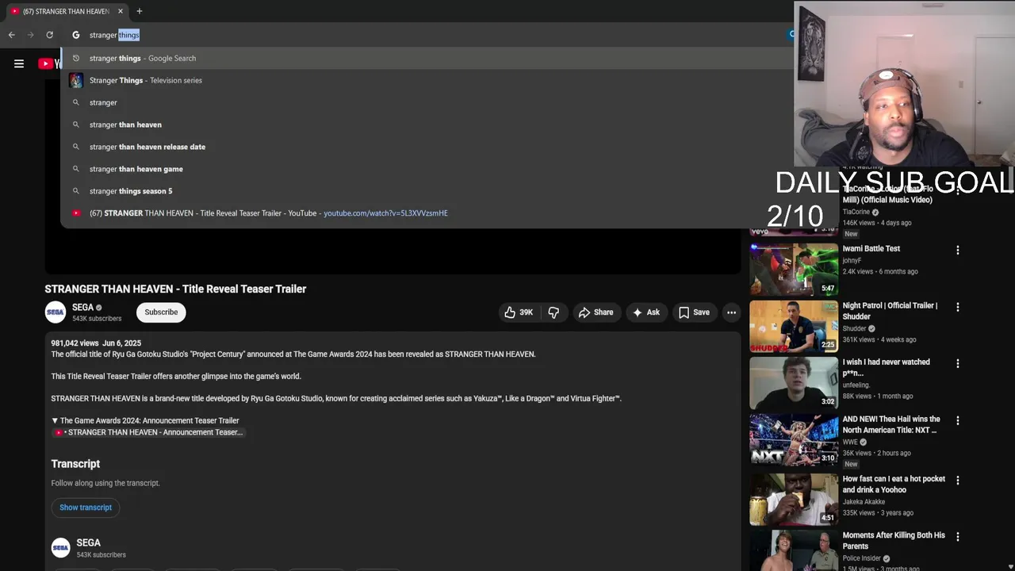
Task: Open more actions three-dot menu under video
Action: click(x=732, y=312)
